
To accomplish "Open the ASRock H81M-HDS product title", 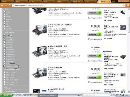I will (57, 46).
